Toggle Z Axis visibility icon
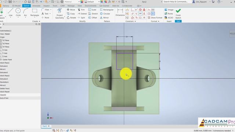The image size is (235, 132). coord(1,56)
